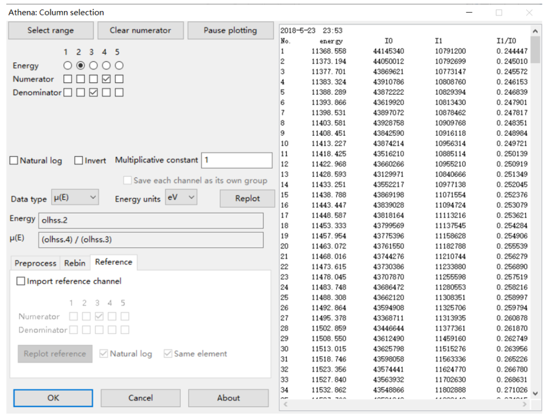
Task: Toggle Denominator checkbox for column 3
Action: 92,92
